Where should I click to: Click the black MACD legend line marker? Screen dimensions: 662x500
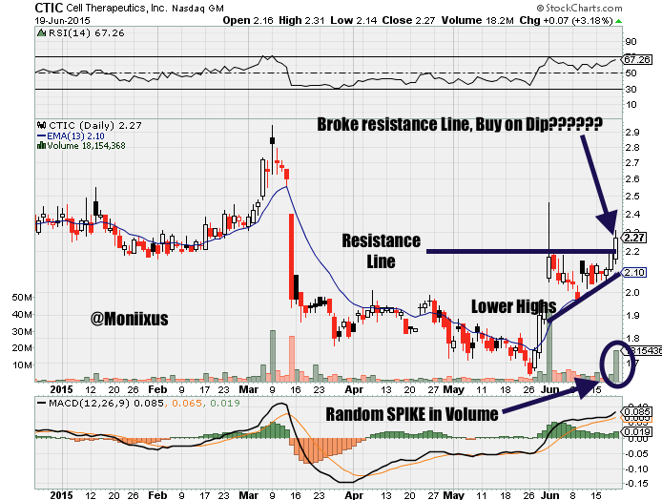pyautogui.click(x=41, y=404)
